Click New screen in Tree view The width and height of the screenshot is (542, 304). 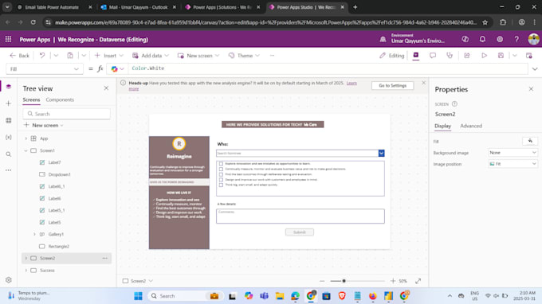pos(44,125)
